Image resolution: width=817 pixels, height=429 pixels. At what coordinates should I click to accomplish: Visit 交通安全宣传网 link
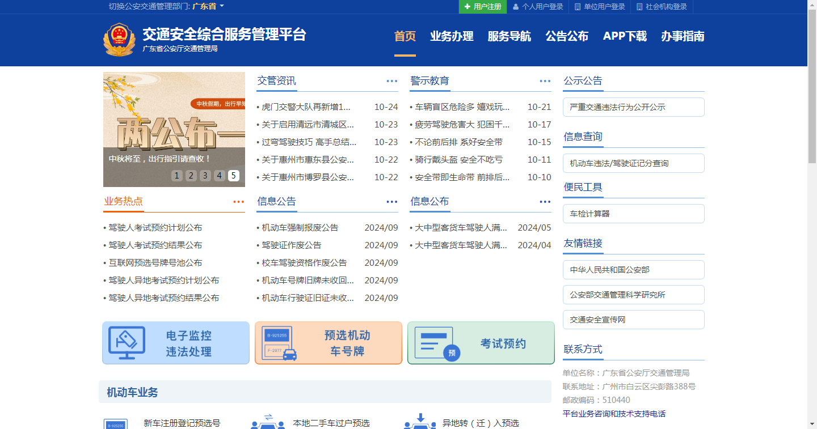tap(634, 320)
